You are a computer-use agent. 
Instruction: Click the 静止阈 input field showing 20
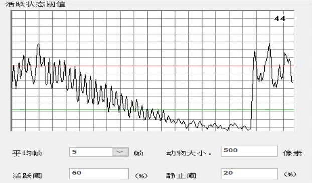pos(249,174)
